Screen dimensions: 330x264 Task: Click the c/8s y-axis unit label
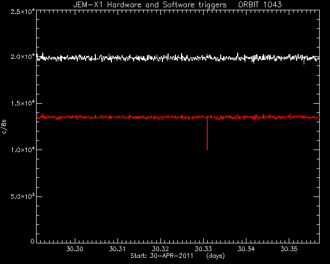click(x=4, y=127)
